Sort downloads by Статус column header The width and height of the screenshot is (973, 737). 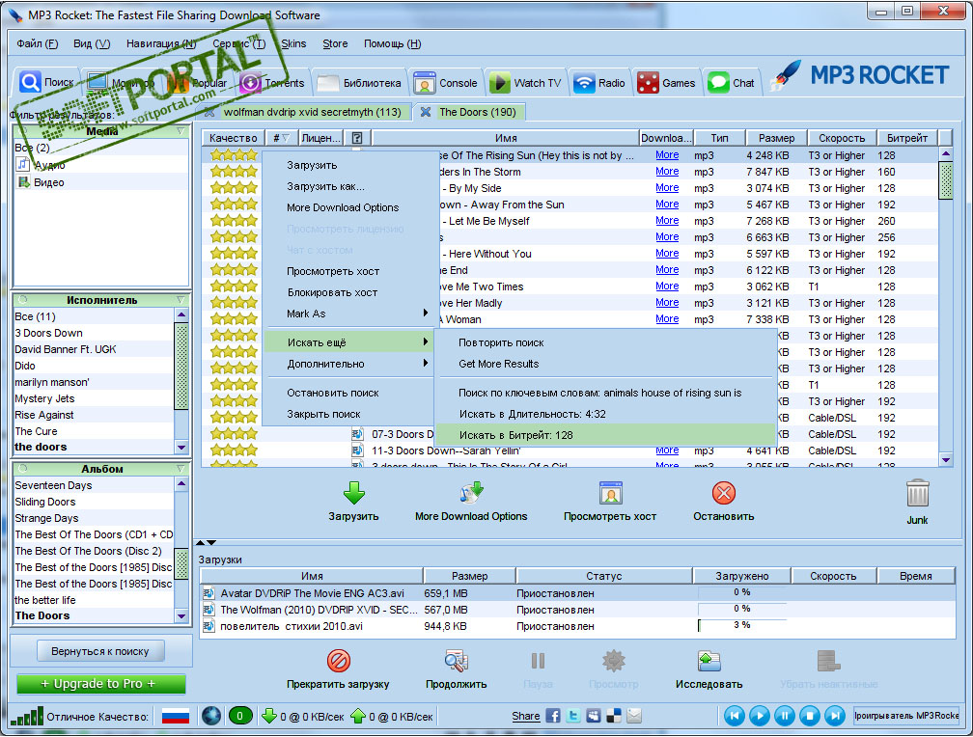[x=604, y=576]
